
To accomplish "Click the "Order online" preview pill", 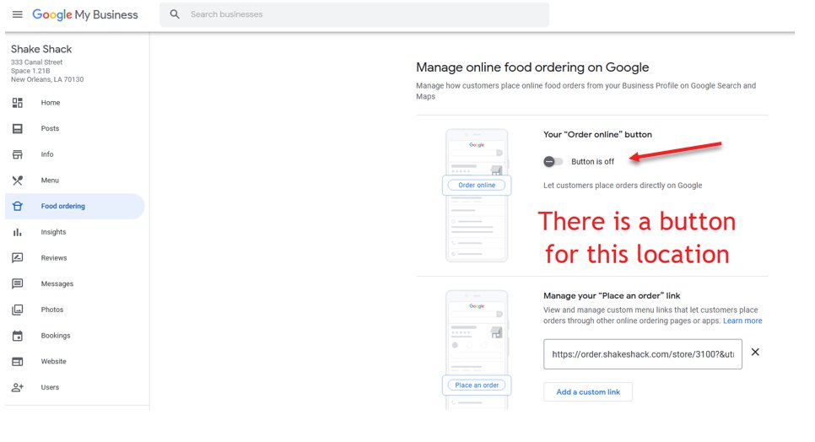I will 477,186.
